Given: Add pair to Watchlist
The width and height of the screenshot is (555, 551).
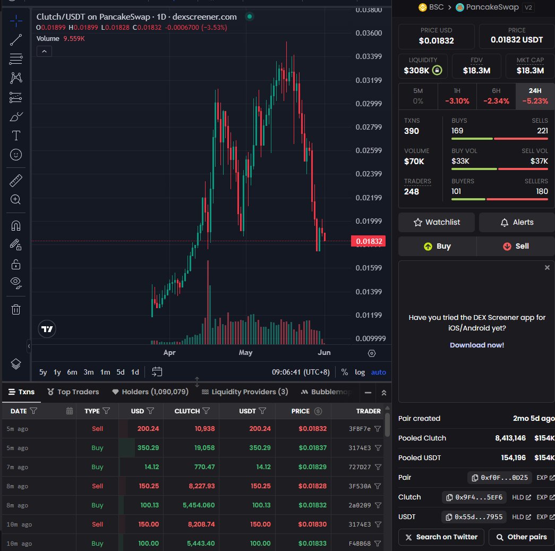Looking at the screenshot, I should 437,223.
